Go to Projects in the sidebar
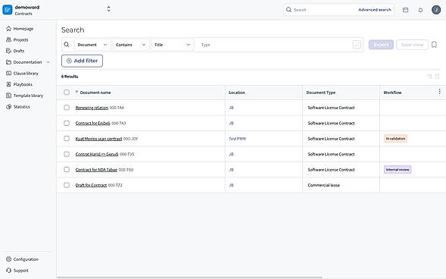This screenshot has height=279, width=446. coord(20,40)
